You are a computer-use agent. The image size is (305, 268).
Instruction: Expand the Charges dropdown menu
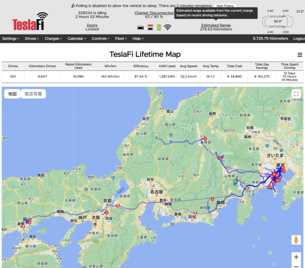53,38
